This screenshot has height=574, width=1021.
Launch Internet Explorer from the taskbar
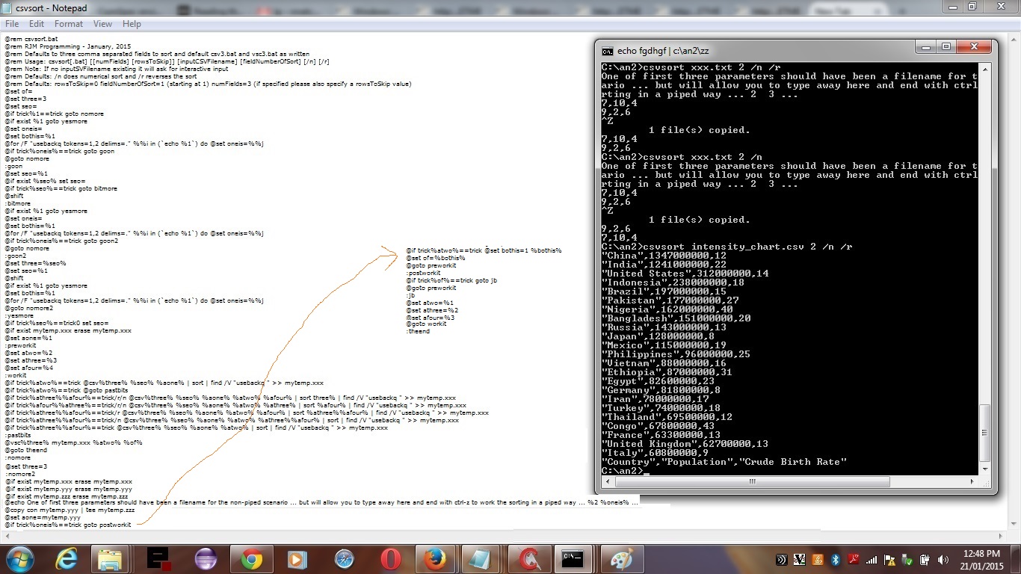67,559
